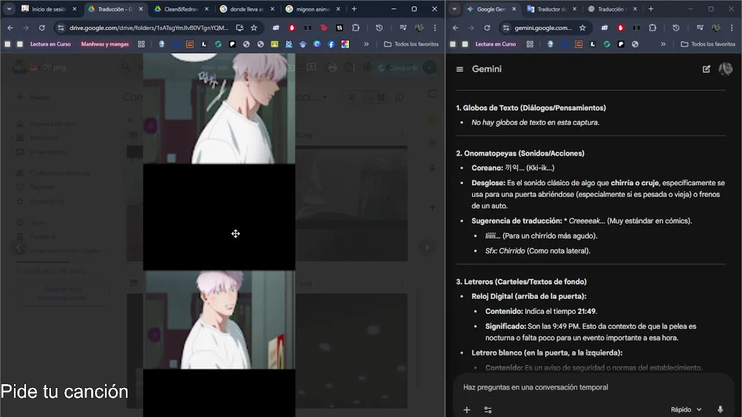The image size is (742, 417).
Task: Open site info for gemini.google.com
Action: pyautogui.click(x=506, y=28)
